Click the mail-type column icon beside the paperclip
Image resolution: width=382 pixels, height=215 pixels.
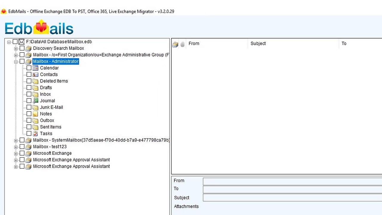175,44
